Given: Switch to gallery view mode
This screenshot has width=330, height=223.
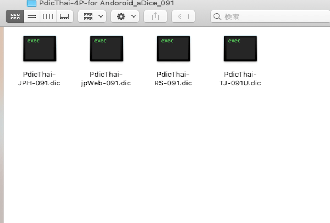Looking at the screenshot, I should tap(64, 16).
